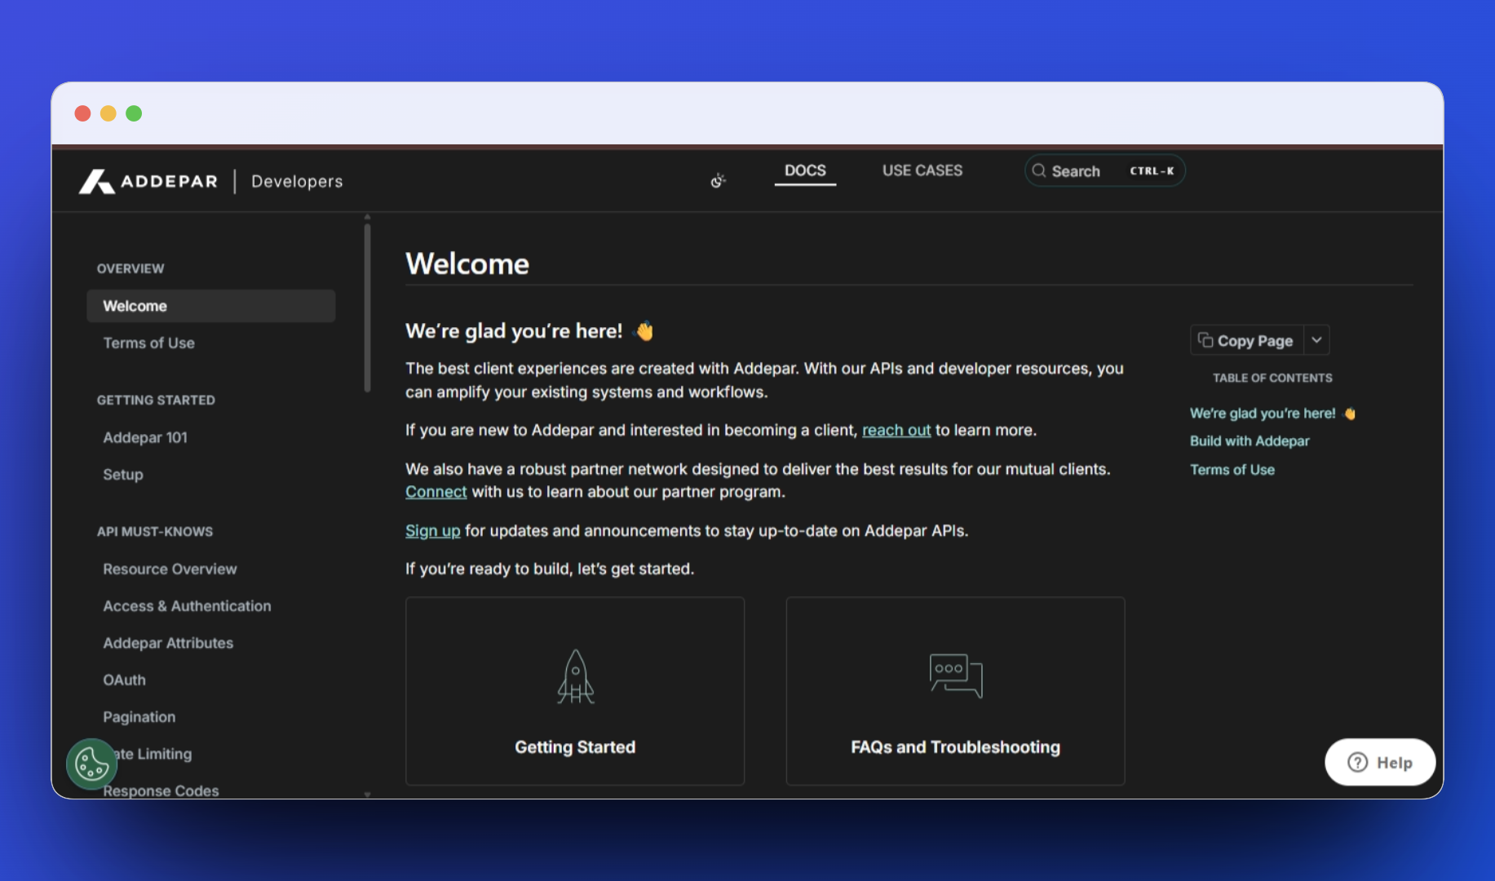
Task: Open FAQs and Troubleshooting card
Action: (955, 691)
